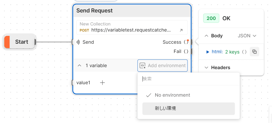Click the 検索 search field
Screen dimensions: 272x123
coord(189,79)
